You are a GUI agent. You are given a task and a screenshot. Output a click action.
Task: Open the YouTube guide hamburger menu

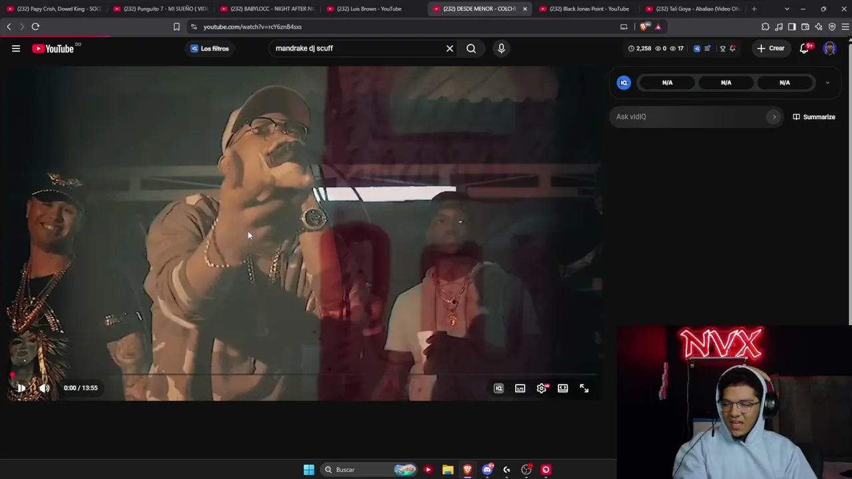pyautogui.click(x=16, y=49)
